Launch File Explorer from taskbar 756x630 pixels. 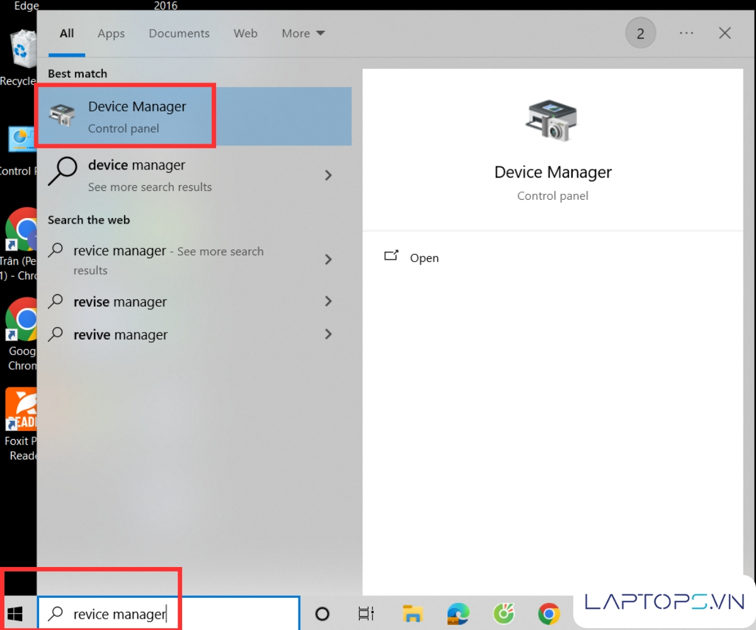413,614
